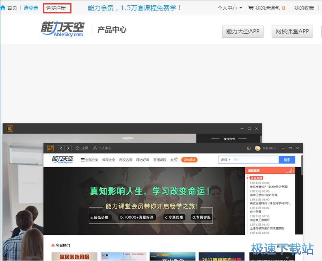322x261 pixels.
Task: Open the 土建与装饰造价实操直播班 live listing
Action: tap(267, 229)
